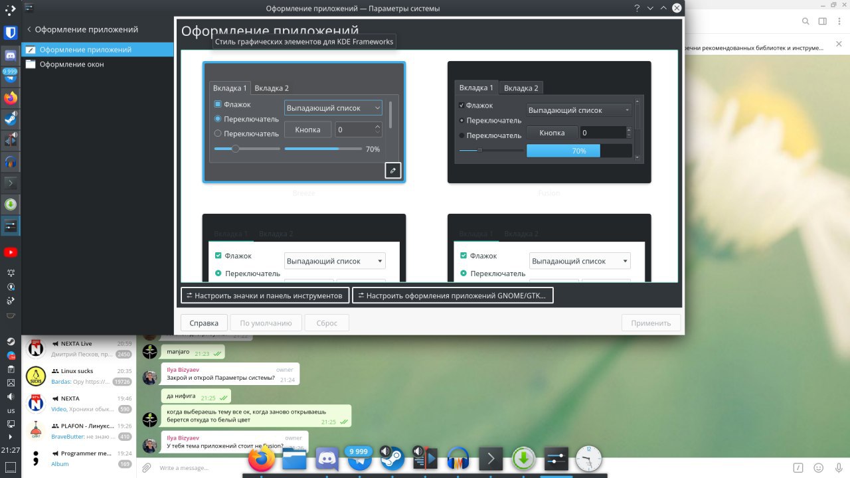Viewport: 850px width, 478px height.
Task: Click the help question mark in title bar
Action: 637,8
